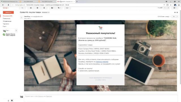The width and height of the screenshot is (181, 102).
Task: Click the shopping cart logo in the email
Action: click(x=100, y=28)
